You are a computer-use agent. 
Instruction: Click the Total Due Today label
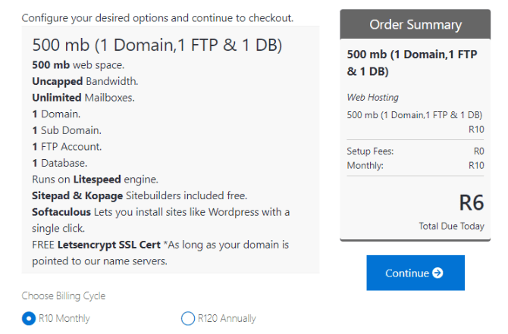click(x=451, y=226)
